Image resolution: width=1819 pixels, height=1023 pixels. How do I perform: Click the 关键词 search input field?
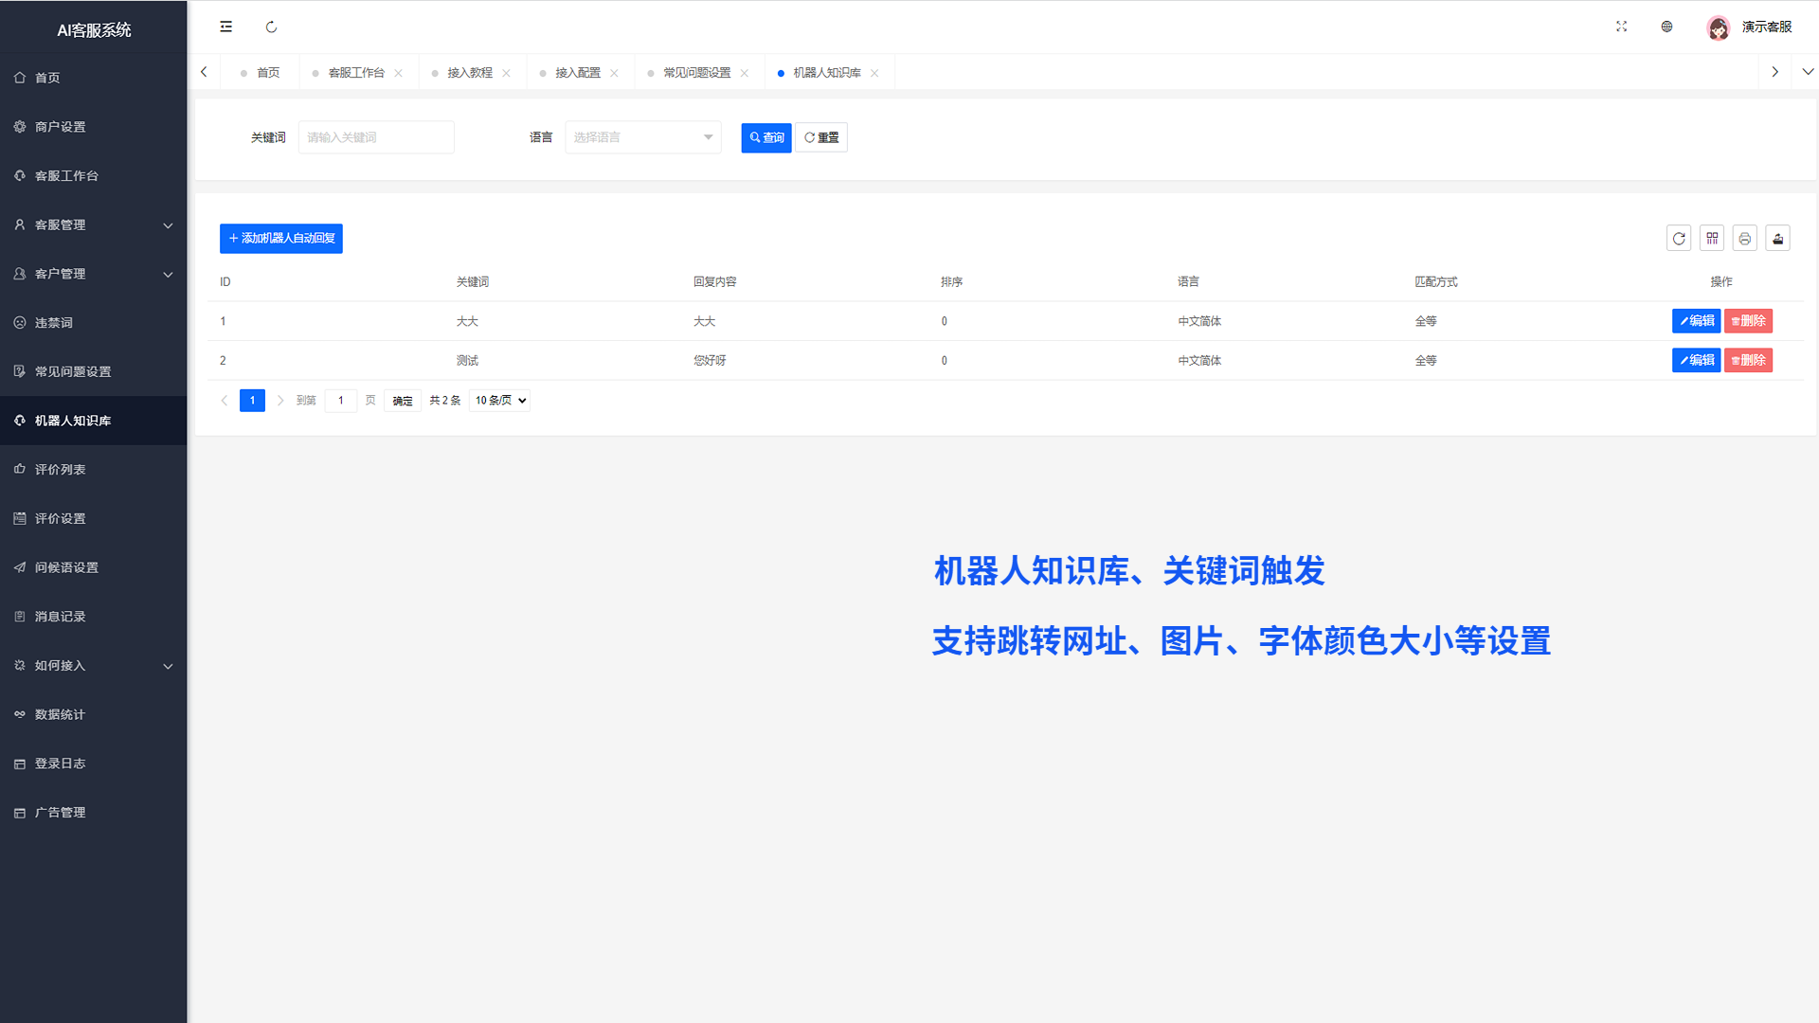pyautogui.click(x=376, y=137)
